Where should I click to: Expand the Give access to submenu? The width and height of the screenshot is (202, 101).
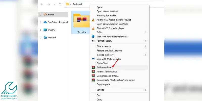point(146,46)
